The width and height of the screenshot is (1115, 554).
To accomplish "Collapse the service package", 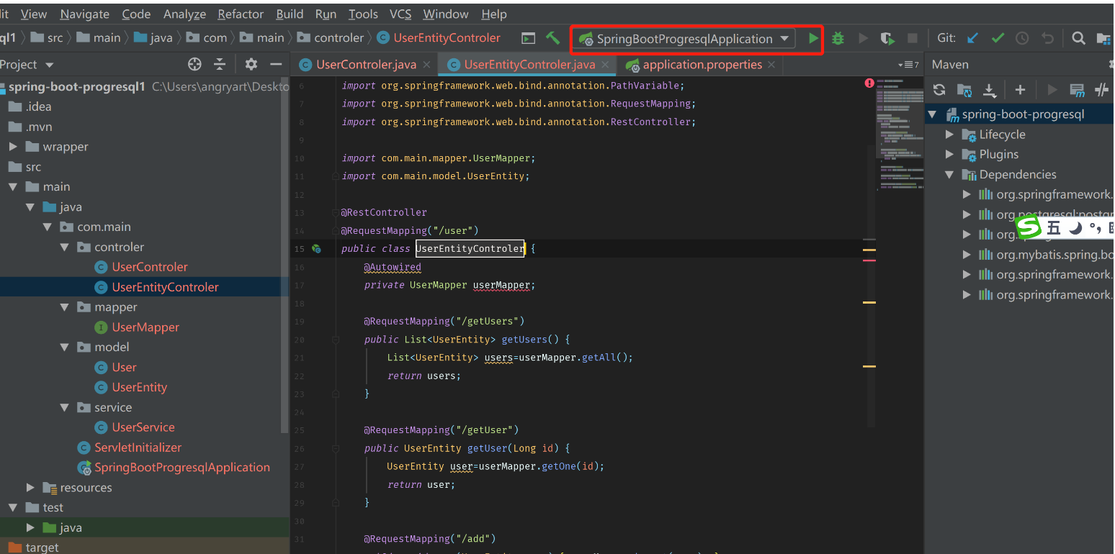I will (65, 407).
